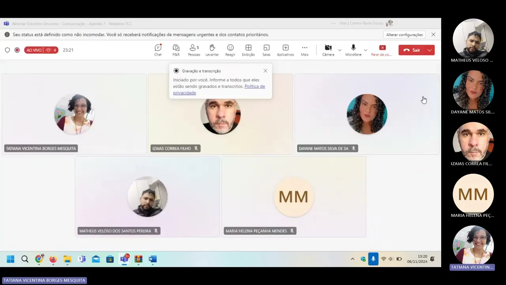506x285 pixels.
Task: Open the Aplicativos apps button
Action: click(x=285, y=50)
